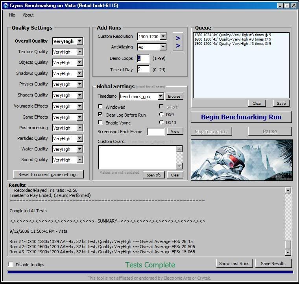299x284 pixels.
Task: Expand the Shadows Quality dropdown
Action: click(x=80, y=74)
